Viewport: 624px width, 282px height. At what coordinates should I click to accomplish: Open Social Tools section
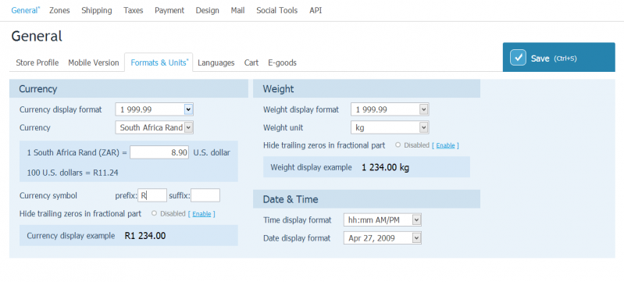[277, 10]
